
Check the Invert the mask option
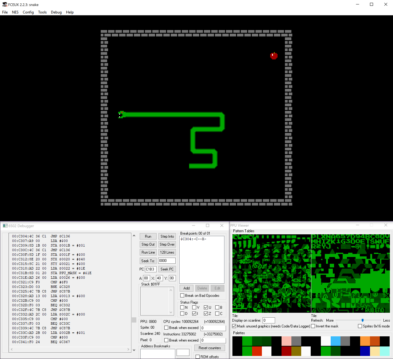point(313,326)
